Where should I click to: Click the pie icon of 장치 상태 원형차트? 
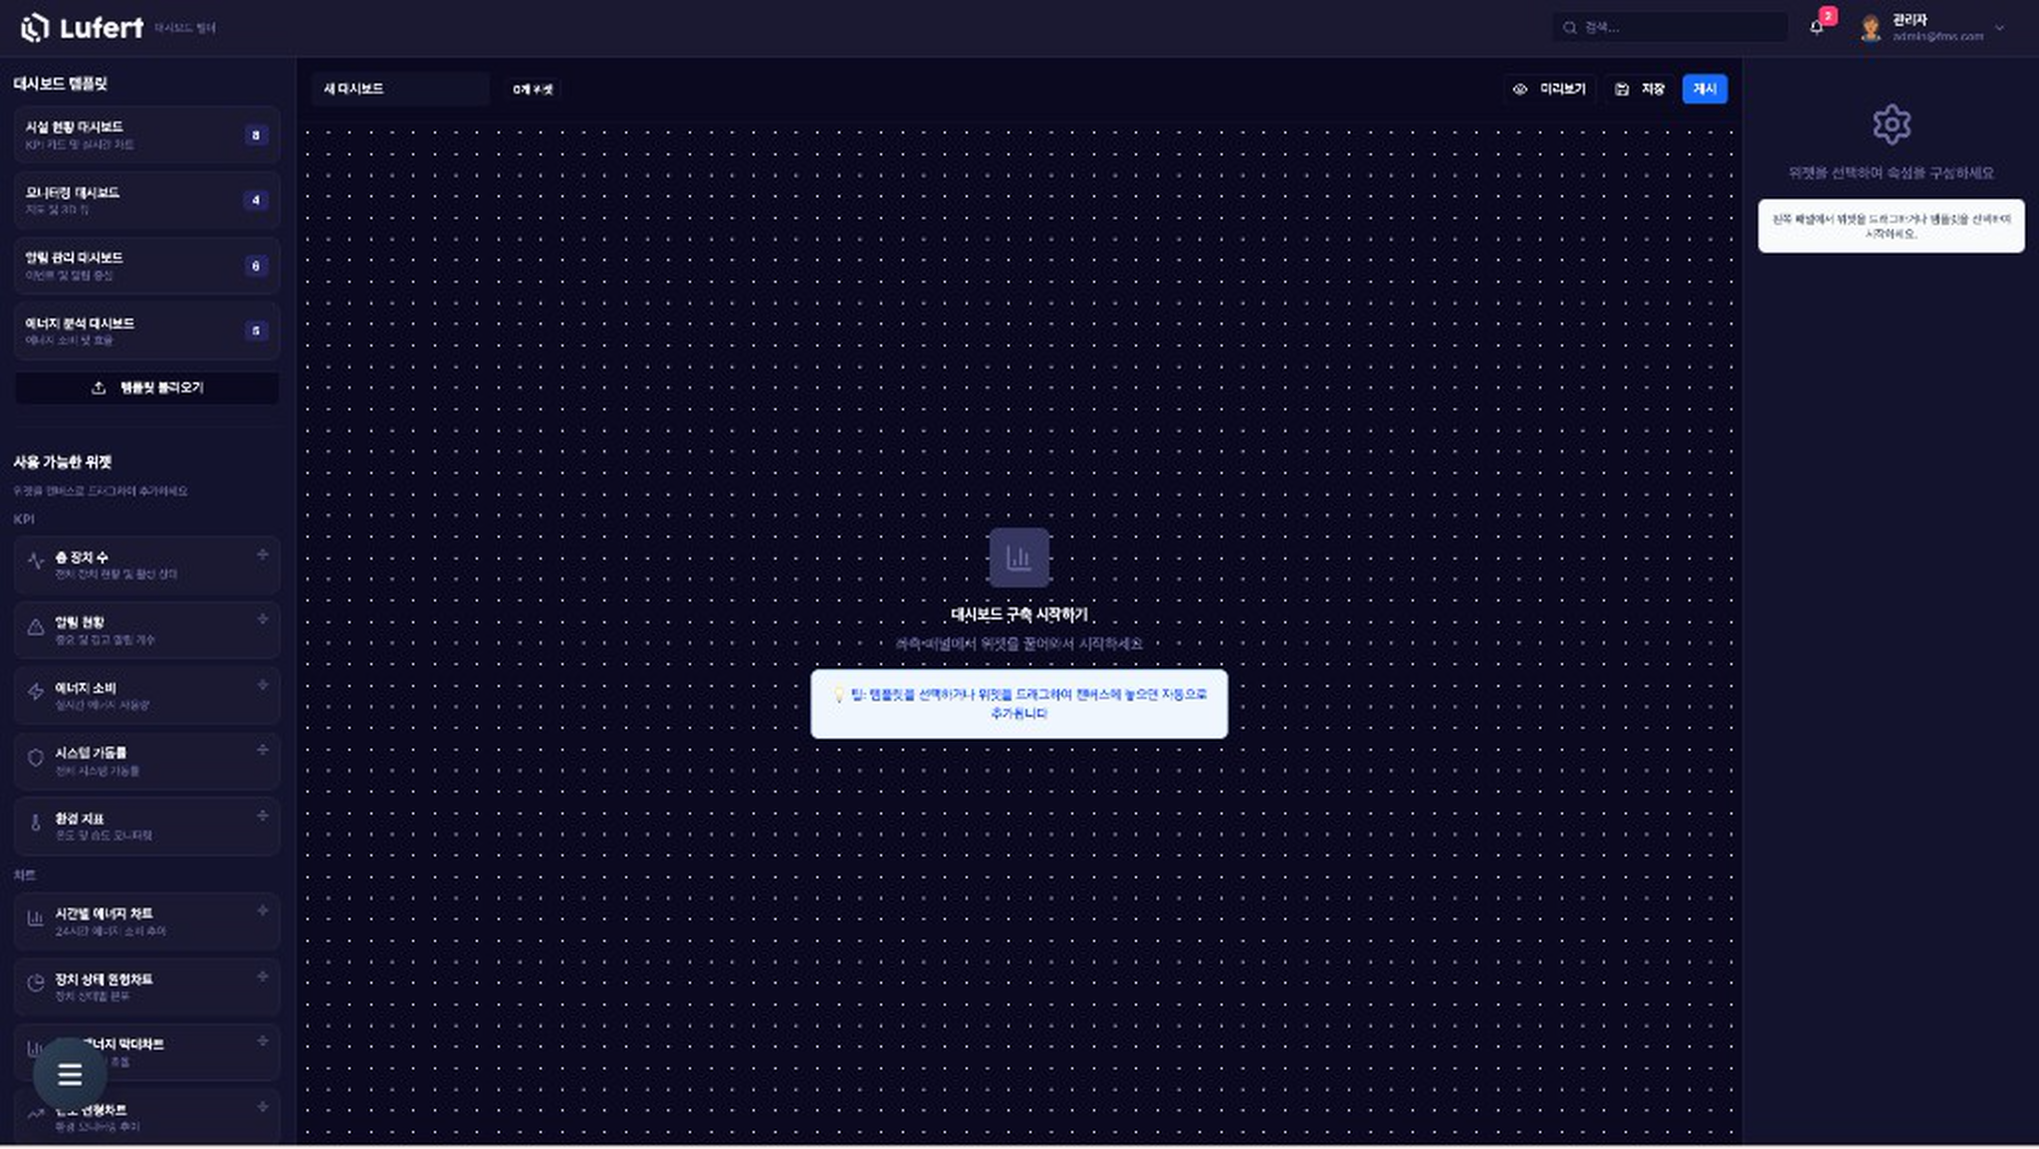(x=36, y=983)
